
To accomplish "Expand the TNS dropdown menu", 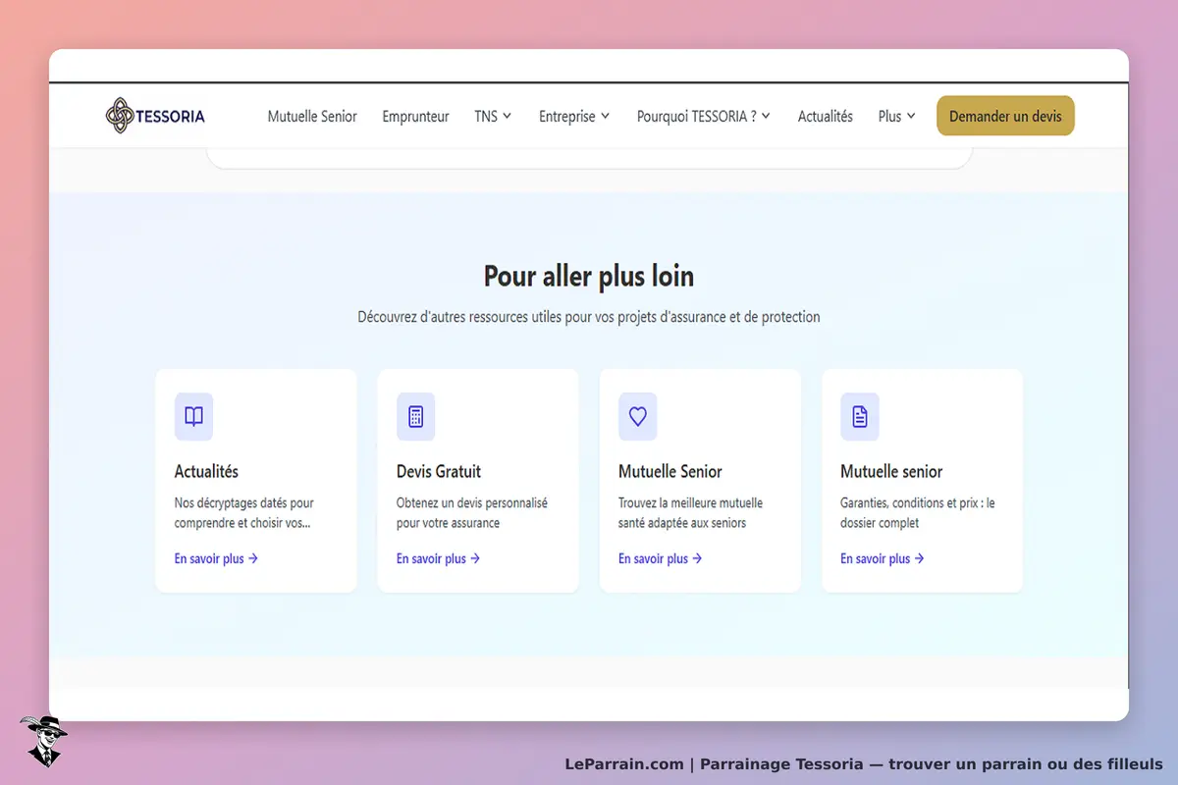I will pyautogui.click(x=493, y=116).
